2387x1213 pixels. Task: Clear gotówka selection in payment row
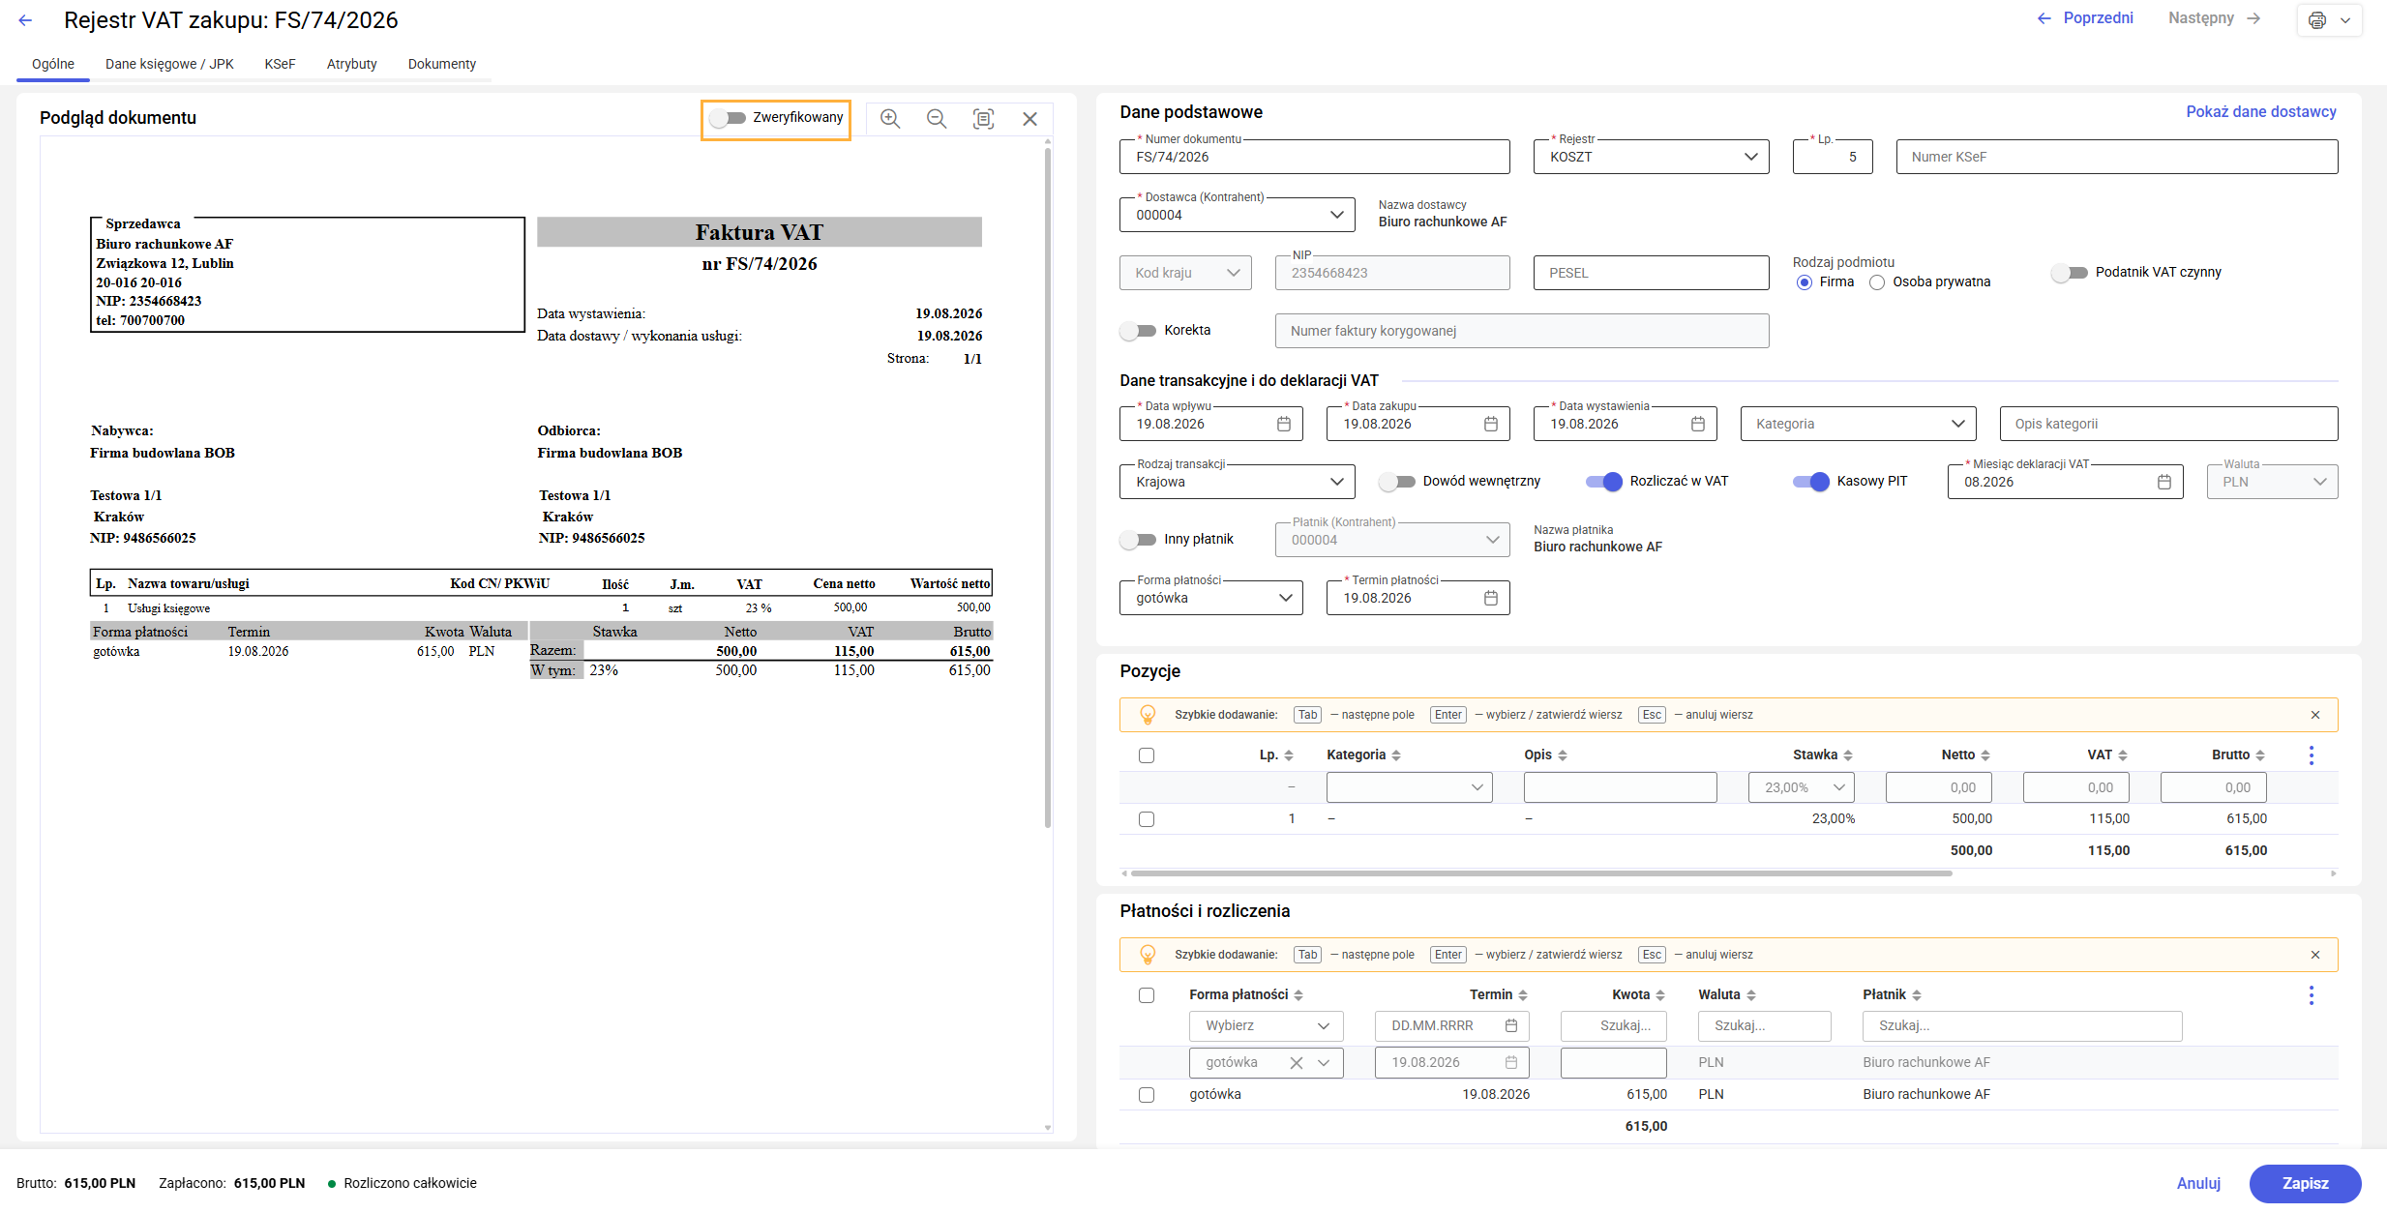(1297, 1063)
